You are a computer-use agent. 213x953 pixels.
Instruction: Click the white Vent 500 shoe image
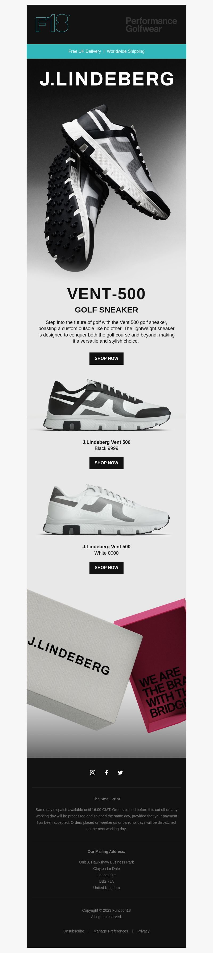pyautogui.click(x=106, y=509)
